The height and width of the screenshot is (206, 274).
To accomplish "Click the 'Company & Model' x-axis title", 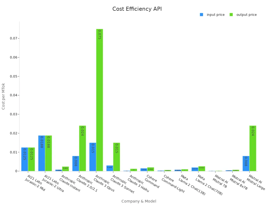I will coord(139,201).
